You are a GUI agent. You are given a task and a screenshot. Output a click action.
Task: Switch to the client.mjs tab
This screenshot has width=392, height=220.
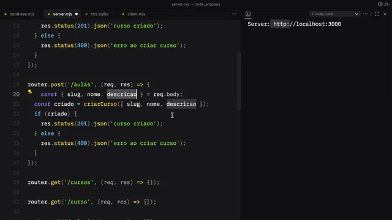(x=136, y=14)
